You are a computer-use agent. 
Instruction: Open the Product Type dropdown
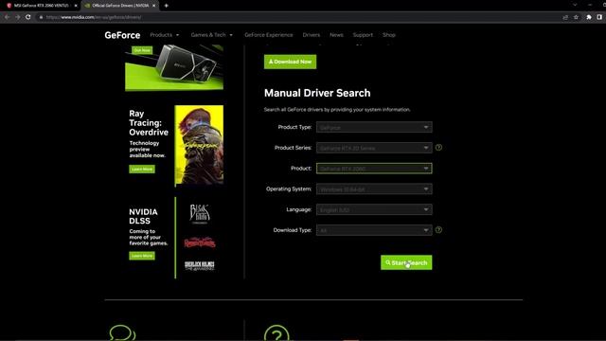(x=374, y=127)
